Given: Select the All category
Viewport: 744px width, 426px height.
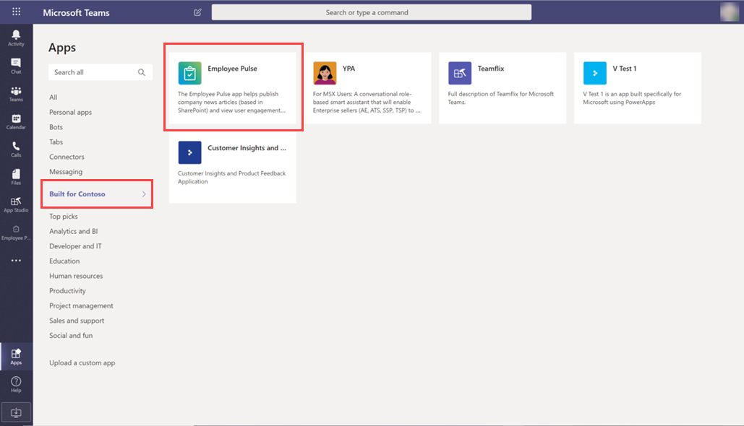Looking at the screenshot, I should click(x=54, y=97).
